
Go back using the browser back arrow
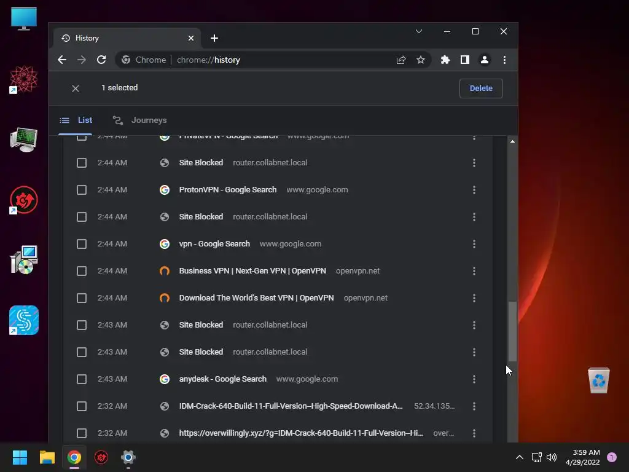click(x=62, y=60)
